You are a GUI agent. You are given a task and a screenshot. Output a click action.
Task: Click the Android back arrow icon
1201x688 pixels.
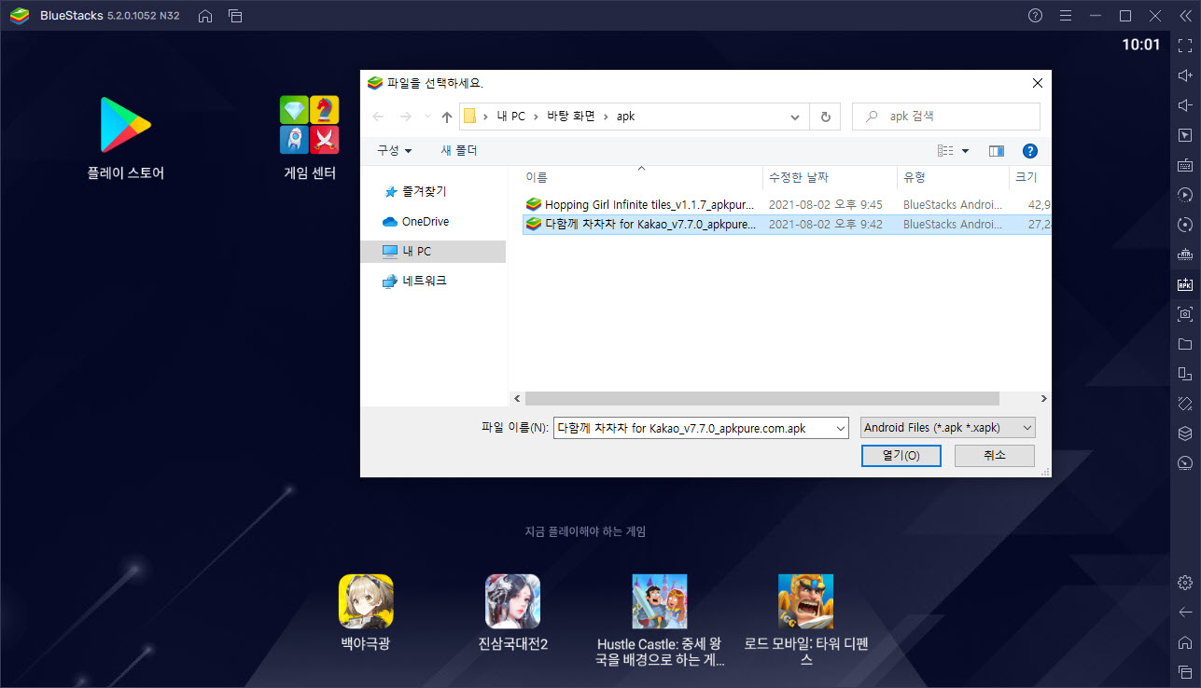pyautogui.click(x=1185, y=612)
